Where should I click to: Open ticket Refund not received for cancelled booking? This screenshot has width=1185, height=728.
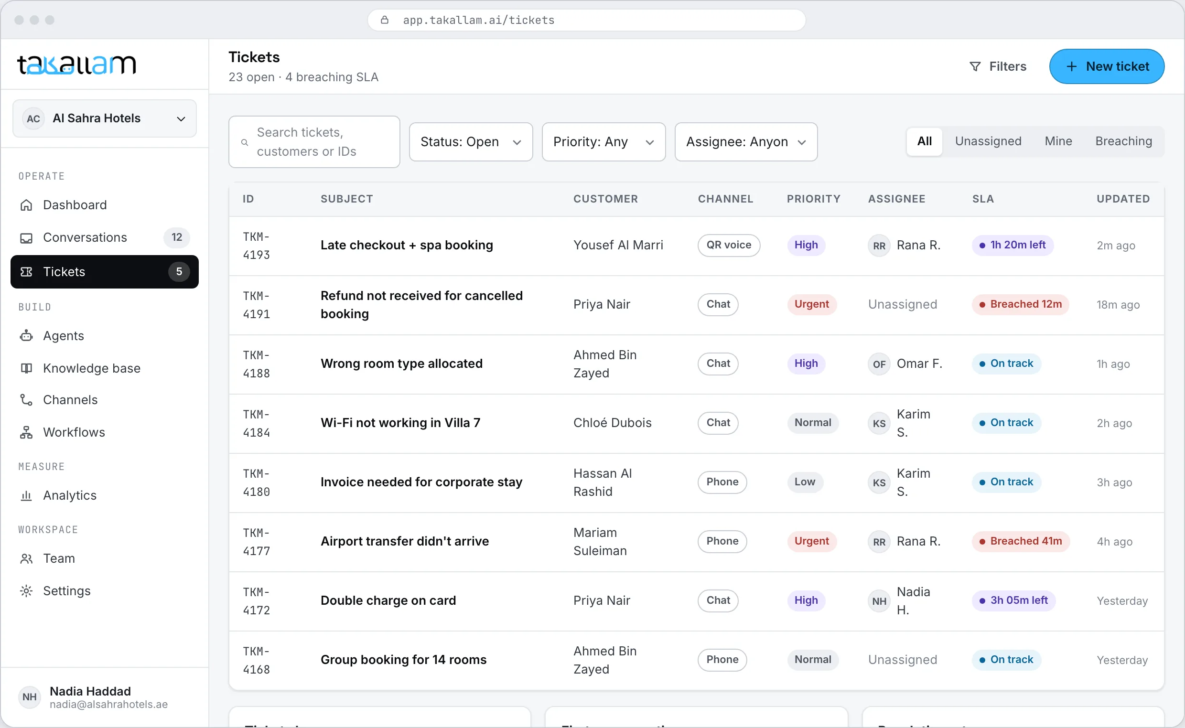[421, 305]
